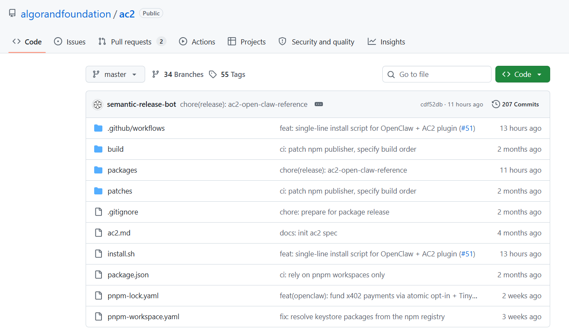Image resolution: width=569 pixels, height=335 pixels.
Task: Click the "3 weeks ago" timestamp for pnpm-workspace.yaml
Action: click(x=522, y=317)
